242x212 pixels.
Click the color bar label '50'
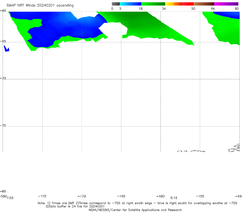tap(193, 8)
